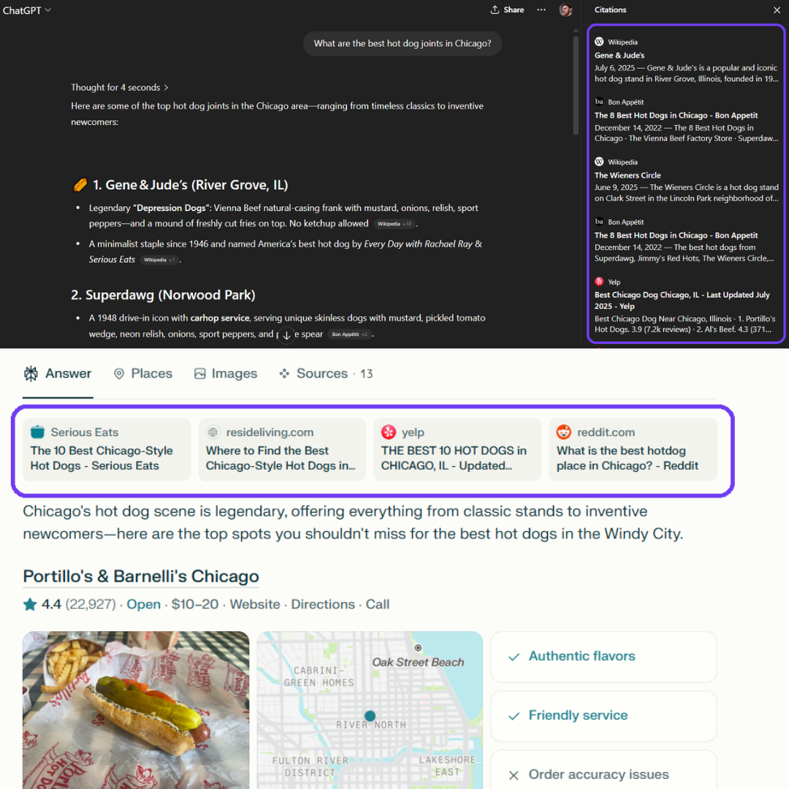
Task: Open the Bon Appétit +2 citation chip
Action: (x=349, y=335)
